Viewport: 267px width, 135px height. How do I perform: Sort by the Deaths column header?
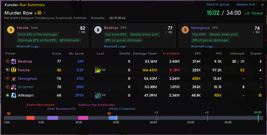pos(125,54)
